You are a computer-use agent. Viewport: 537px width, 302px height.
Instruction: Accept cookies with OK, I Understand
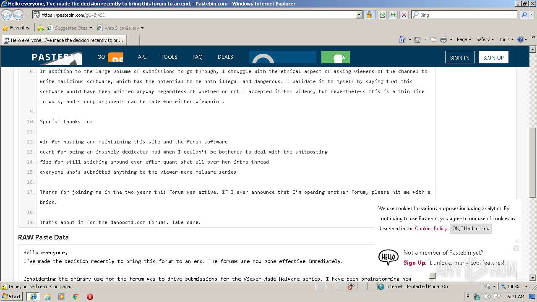pos(471,229)
